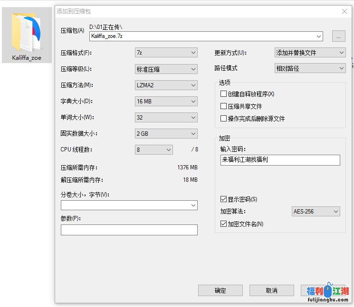Screen dimensions: 354x307
Task: Expand the 路径模式 dropdown
Action: [x=310, y=69]
